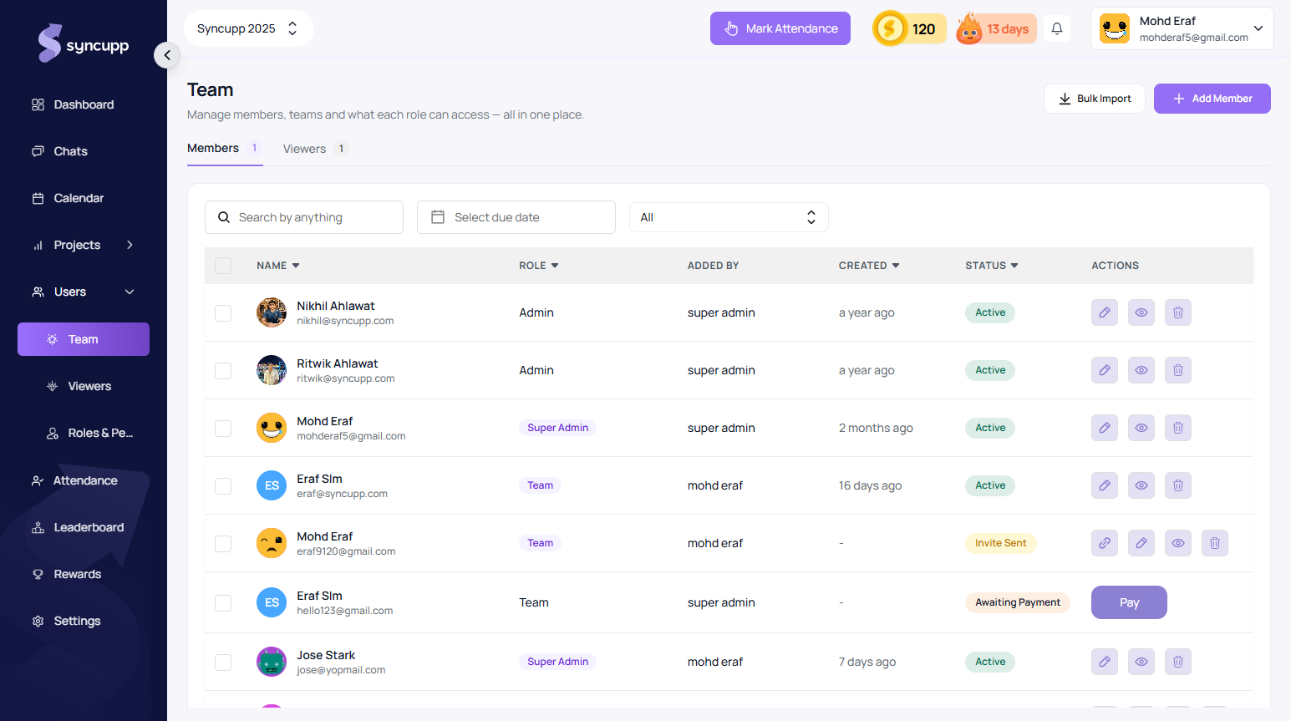The width and height of the screenshot is (1291, 721).
Task: Edit mohderaf5@gmail.com member pencil icon
Action: coord(1105,428)
